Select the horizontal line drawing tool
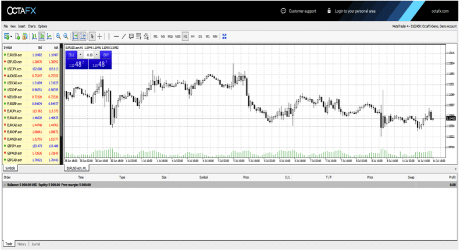Screen dimensions: 460x250 click(116, 37)
